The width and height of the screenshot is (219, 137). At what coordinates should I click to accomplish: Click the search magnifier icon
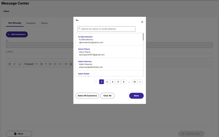[x=79, y=29]
